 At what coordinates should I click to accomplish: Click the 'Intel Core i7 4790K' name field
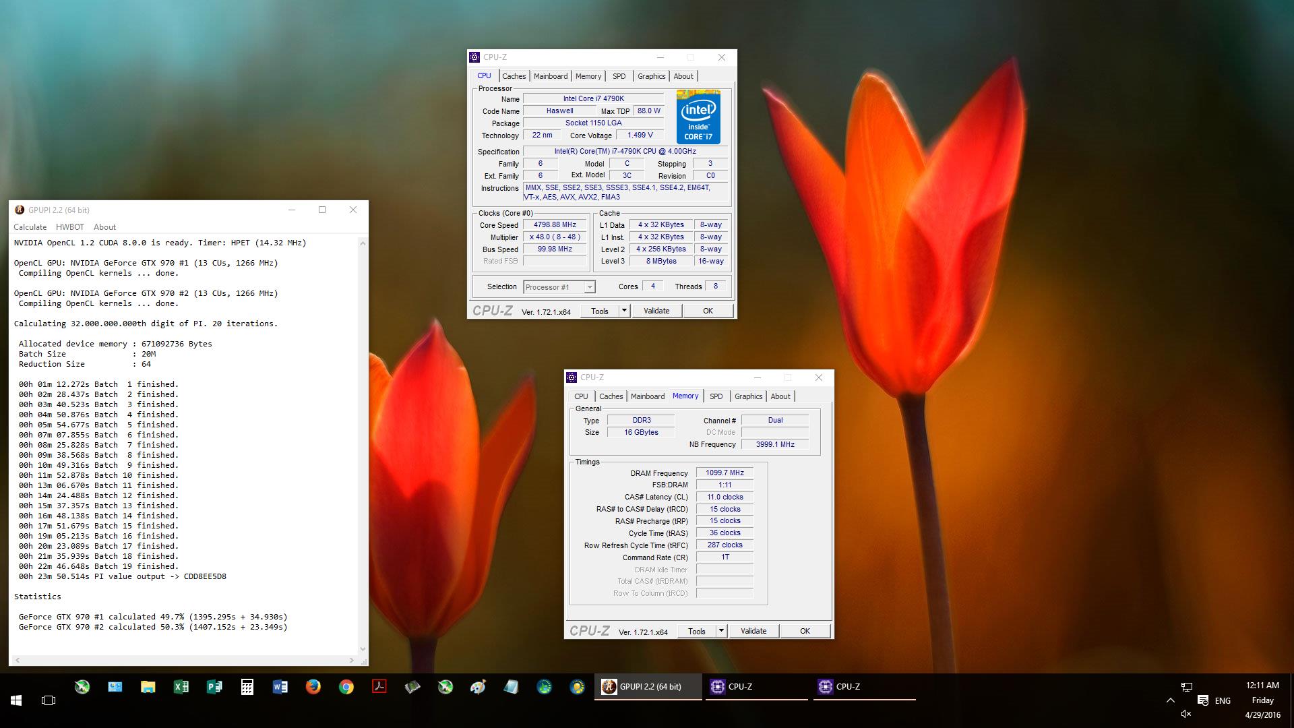(594, 98)
